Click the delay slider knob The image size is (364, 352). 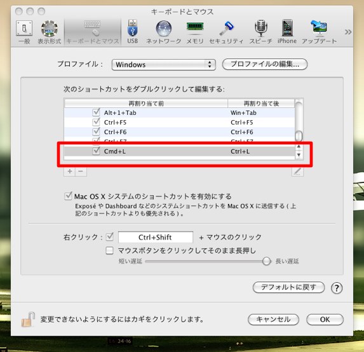267,261
